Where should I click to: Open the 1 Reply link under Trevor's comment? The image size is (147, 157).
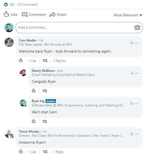[59, 152]
